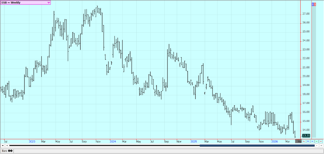Jump to chart start with rewind button
Image resolution: width=324 pixels, height=154 pixels.
point(3,146)
